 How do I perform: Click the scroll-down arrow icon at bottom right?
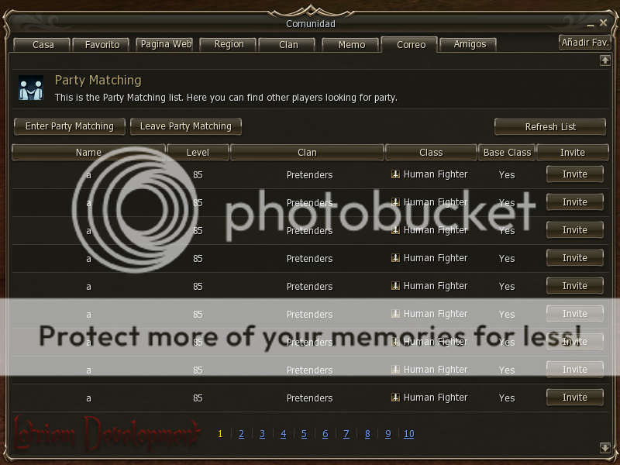604,448
